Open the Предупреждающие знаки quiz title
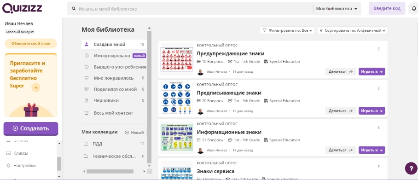This screenshot has width=418, height=180. point(231,53)
